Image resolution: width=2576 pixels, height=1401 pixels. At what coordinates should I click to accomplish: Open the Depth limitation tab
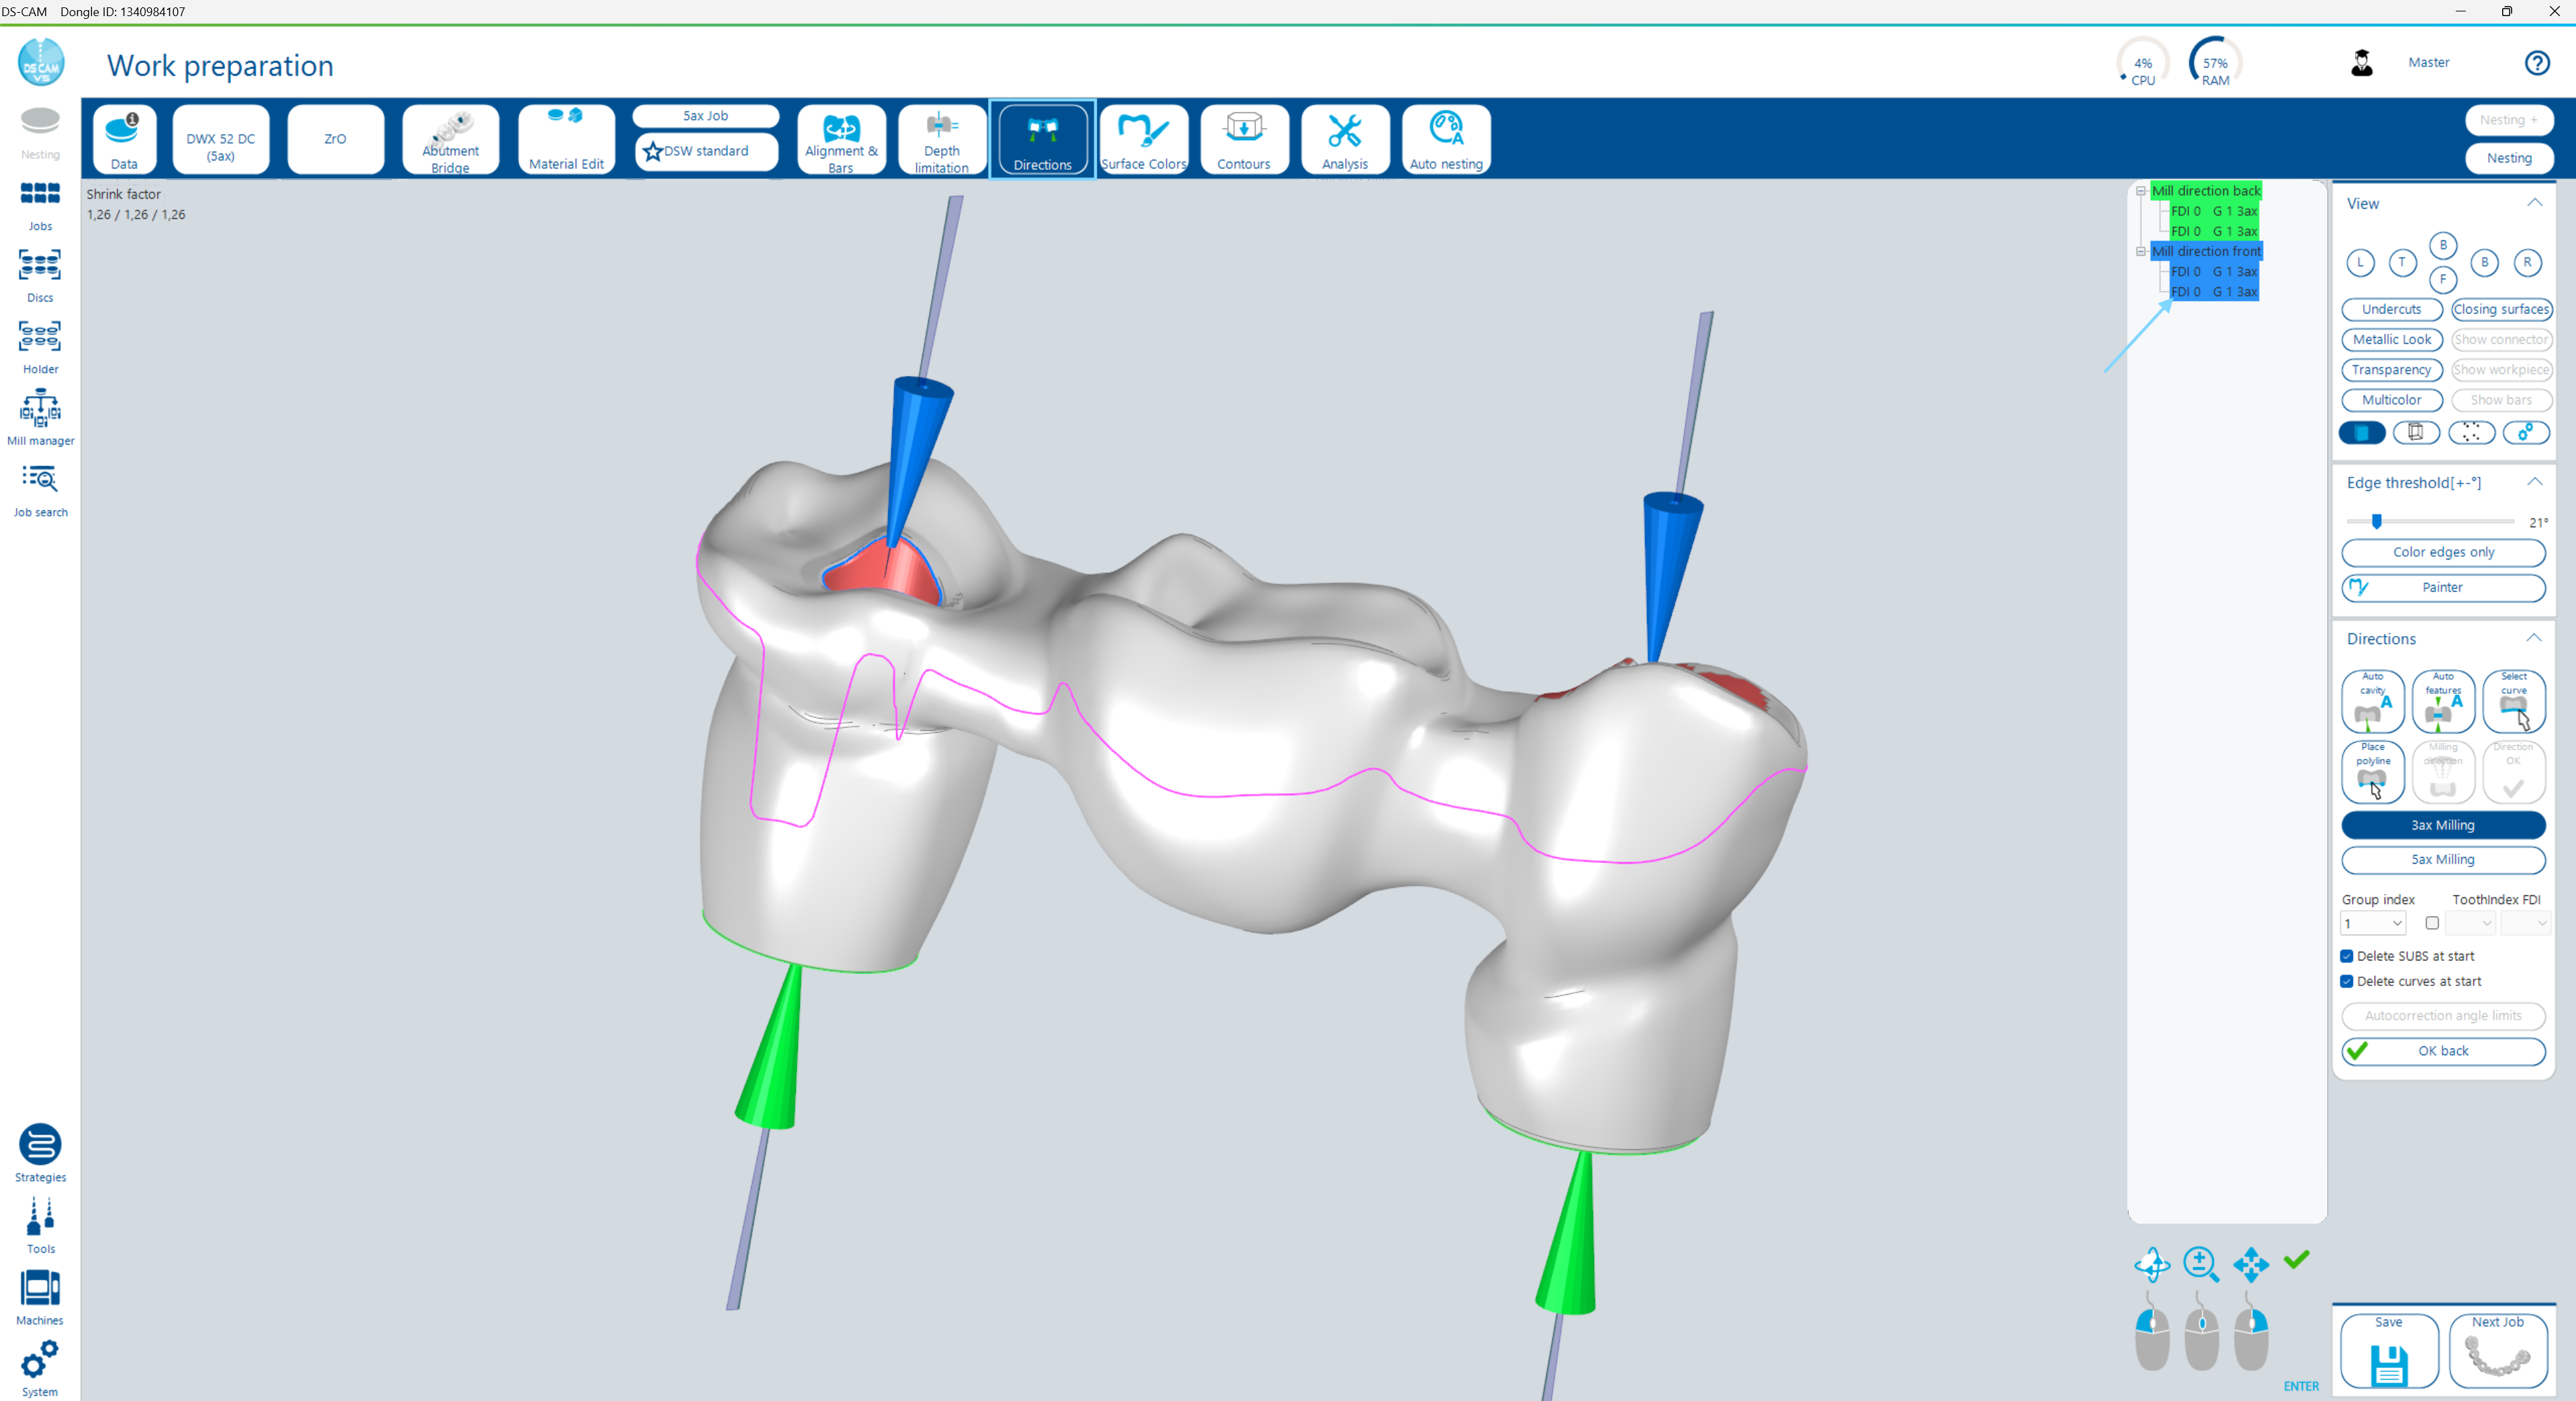point(941,139)
